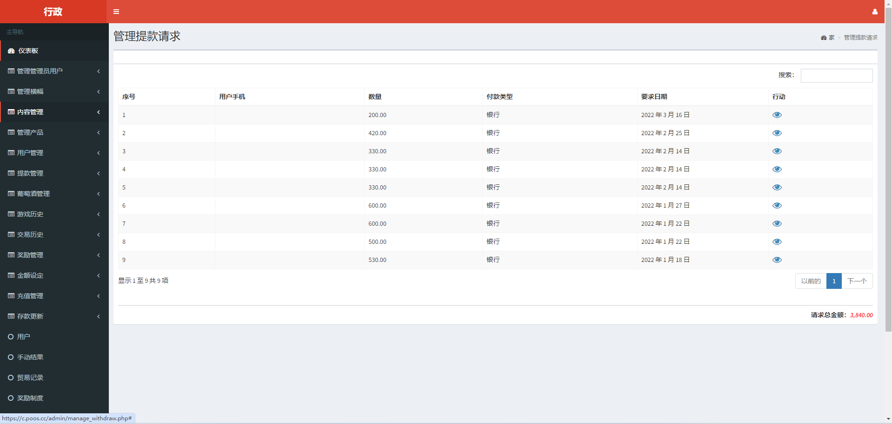892x424 pixels.
Task: Sort table by 数量 column header
Action: pyautogui.click(x=423, y=97)
